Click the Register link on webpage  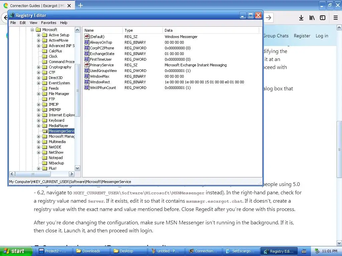[302, 36]
